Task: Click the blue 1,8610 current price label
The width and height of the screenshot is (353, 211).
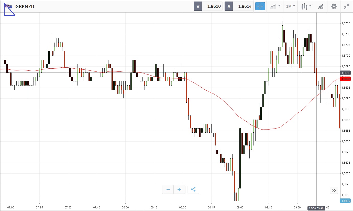Action: click(x=345, y=201)
